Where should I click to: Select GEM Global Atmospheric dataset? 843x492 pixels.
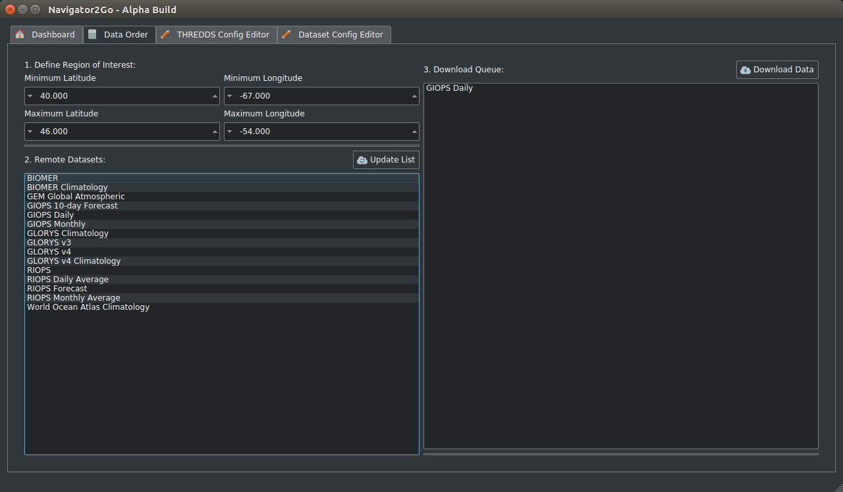click(x=222, y=197)
